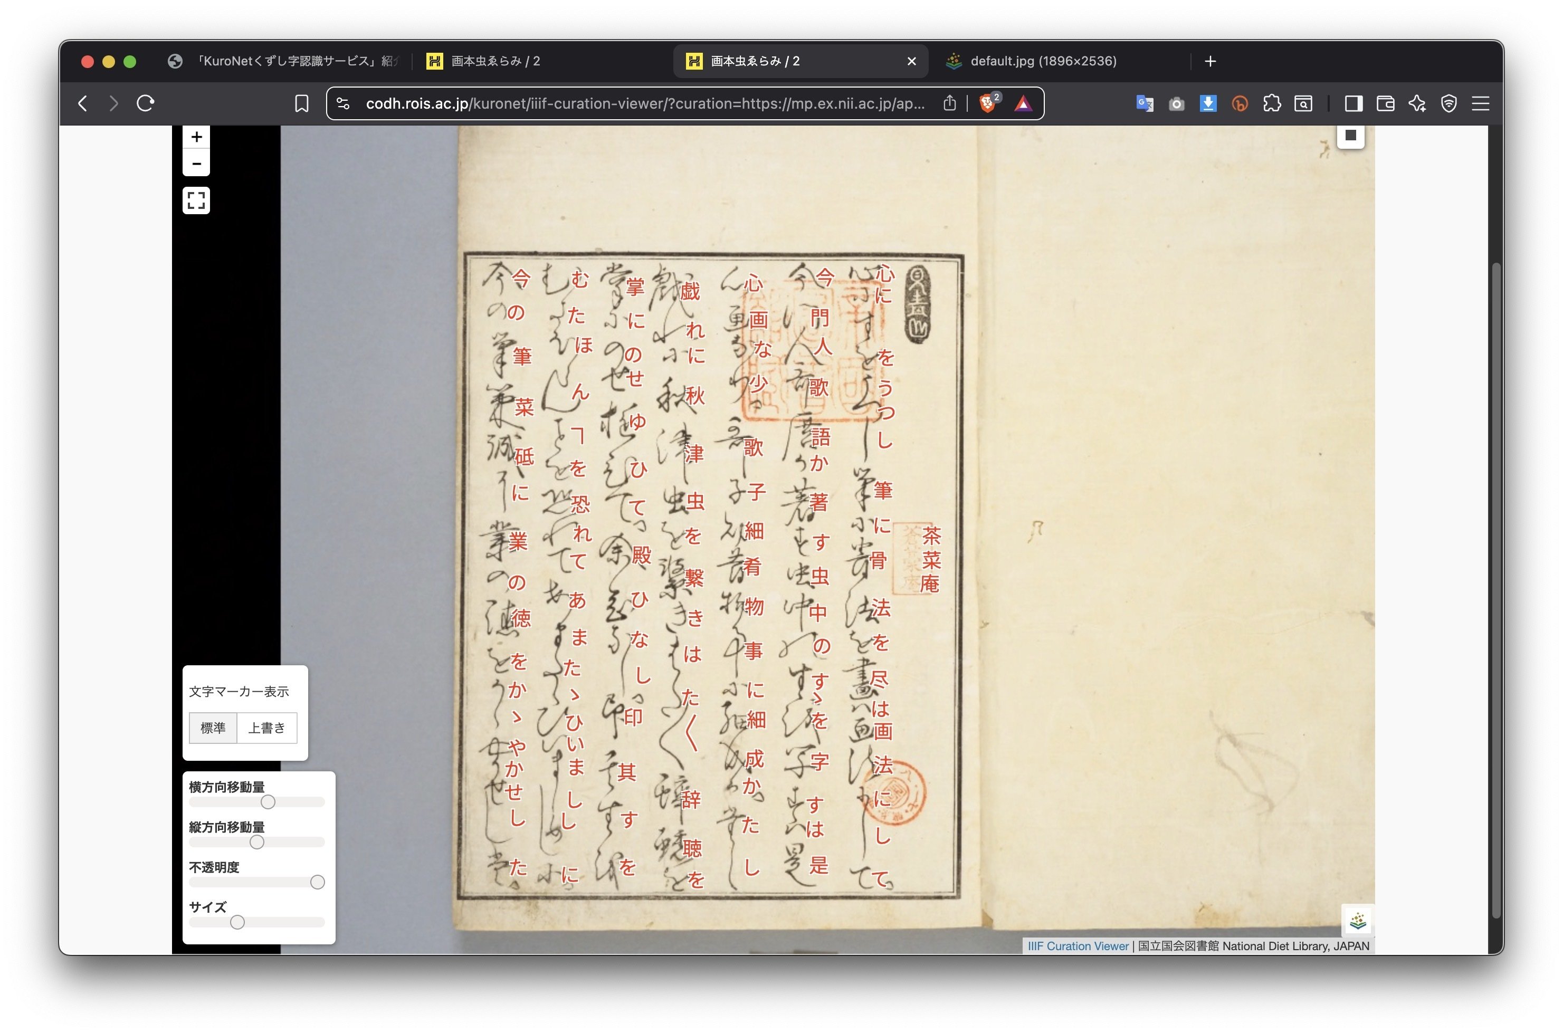The image size is (1563, 1033).
Task: Open the IIIF Curation Viewer link
Action: (x=1078, y=946)
